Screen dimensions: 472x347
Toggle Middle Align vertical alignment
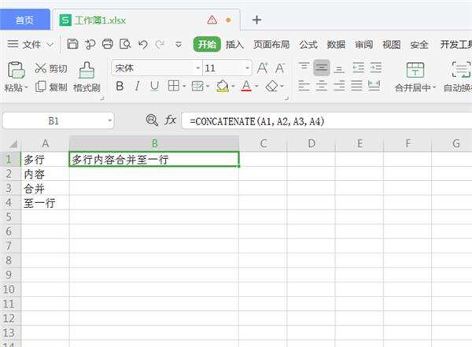point(322,68)
